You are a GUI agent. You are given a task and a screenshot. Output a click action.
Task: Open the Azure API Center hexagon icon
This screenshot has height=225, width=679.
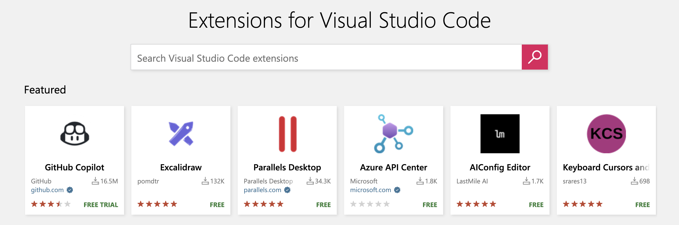(x=393, y=134)
